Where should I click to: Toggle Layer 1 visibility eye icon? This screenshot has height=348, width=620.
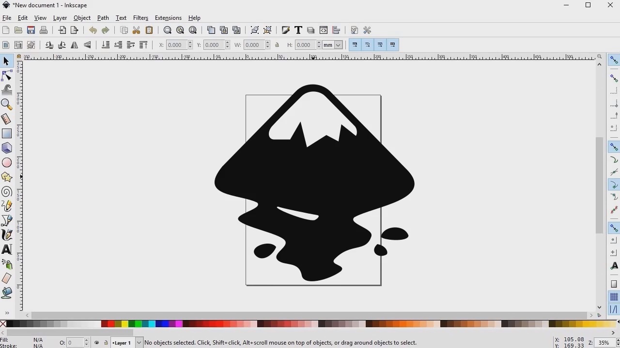point(97,343)
